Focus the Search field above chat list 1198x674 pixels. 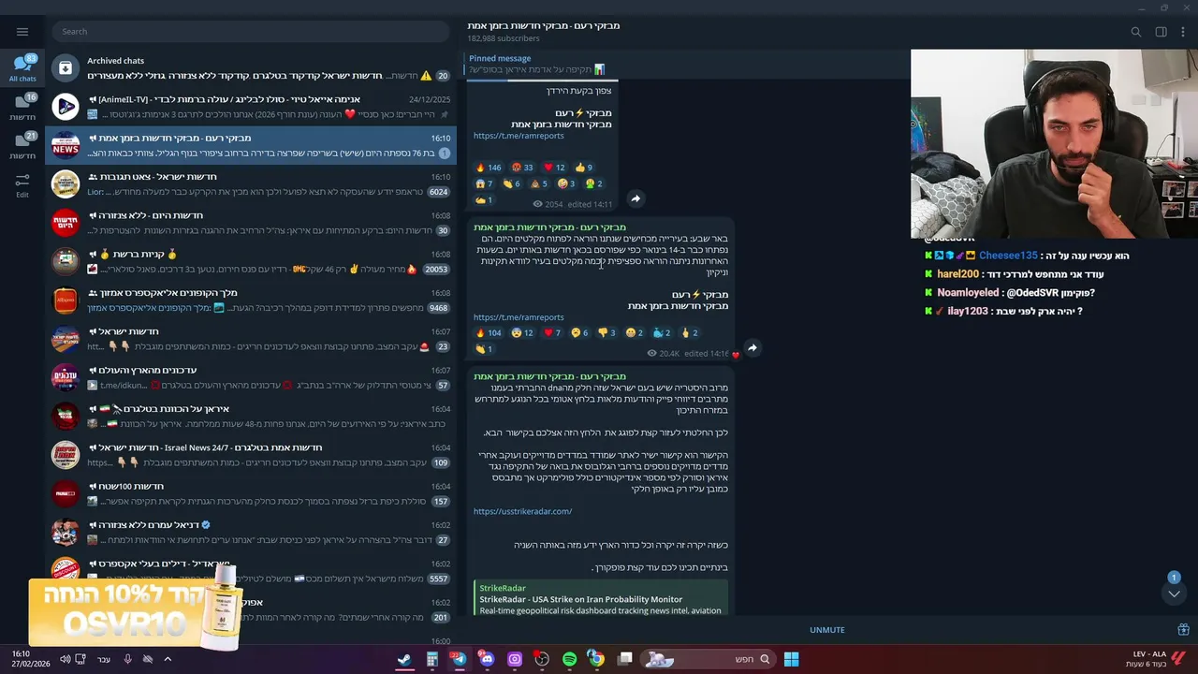coord(251,32)
